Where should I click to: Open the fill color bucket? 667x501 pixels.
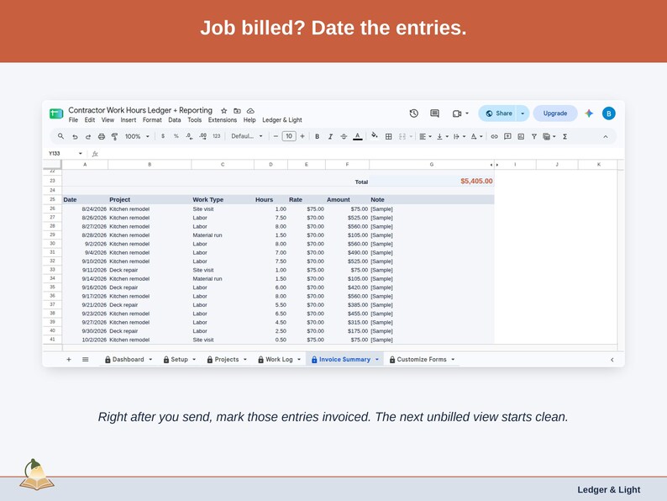click(x=375, y=136)
